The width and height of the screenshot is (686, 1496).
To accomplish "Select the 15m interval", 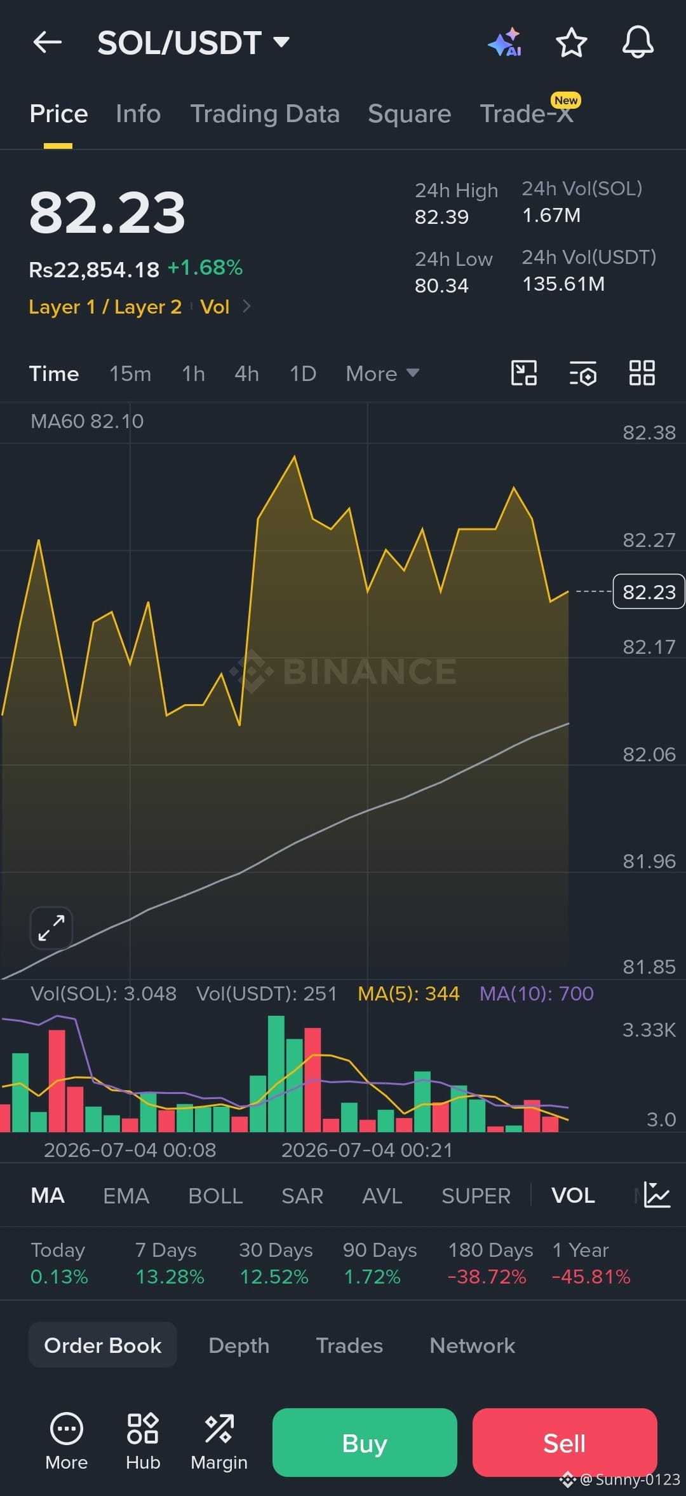I will [x=130, y=373].
